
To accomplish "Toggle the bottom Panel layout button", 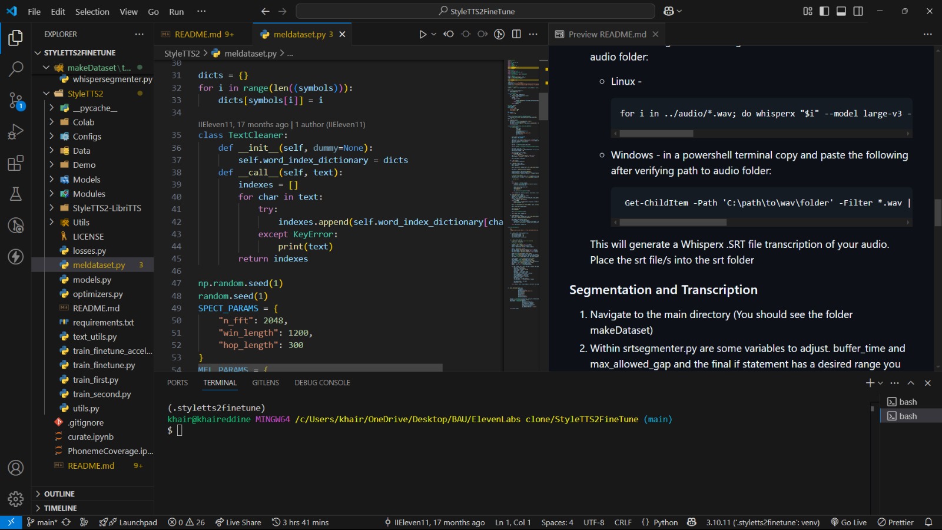I will pos(841,11).
